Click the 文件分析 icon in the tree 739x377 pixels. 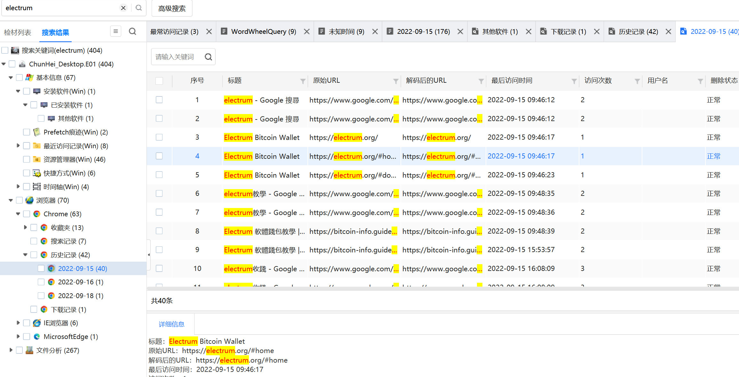(29, 350)
